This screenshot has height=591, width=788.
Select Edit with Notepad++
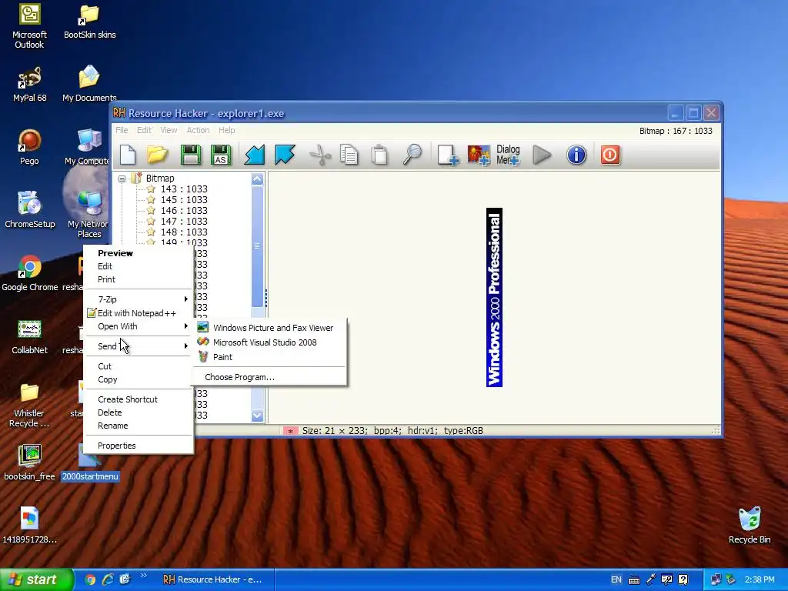[x=139, y=313]
